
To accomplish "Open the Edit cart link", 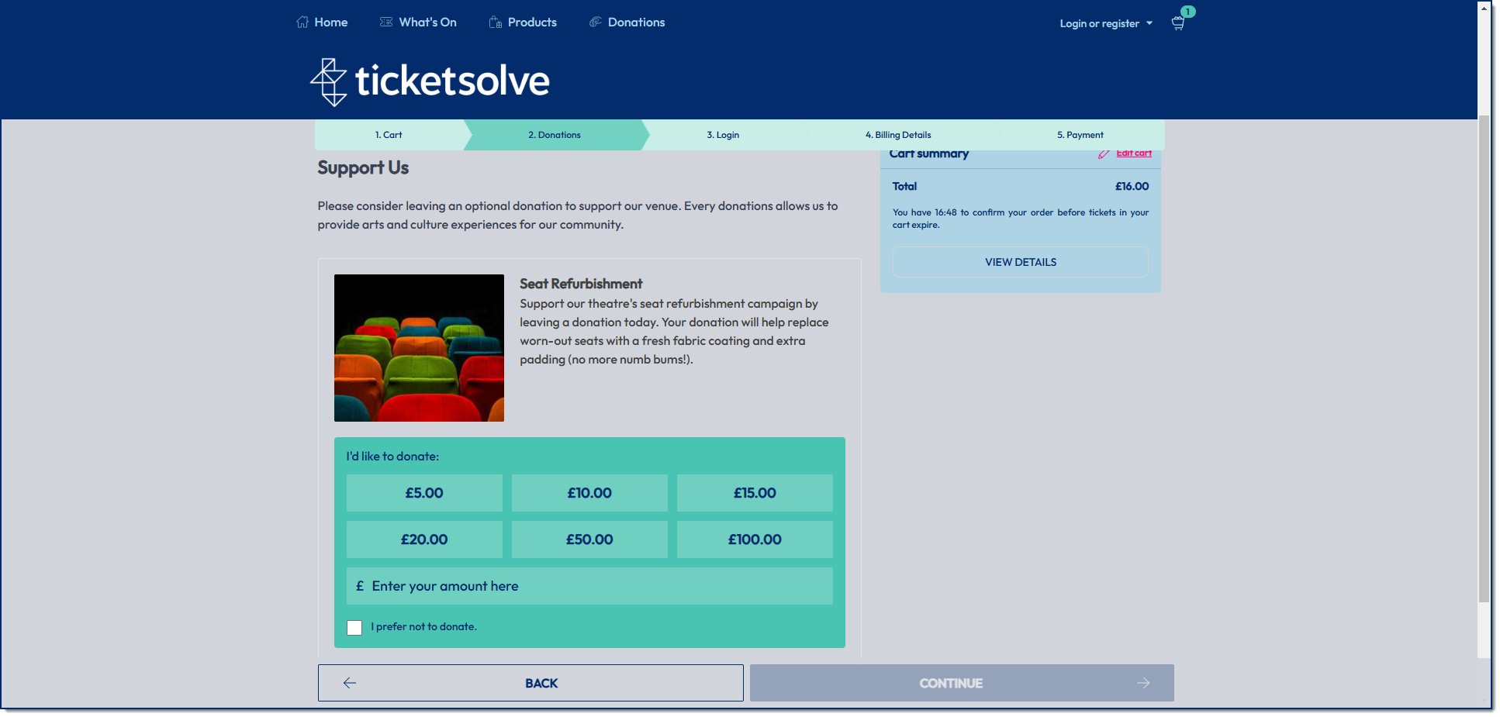I will [x=1134, y=153].
